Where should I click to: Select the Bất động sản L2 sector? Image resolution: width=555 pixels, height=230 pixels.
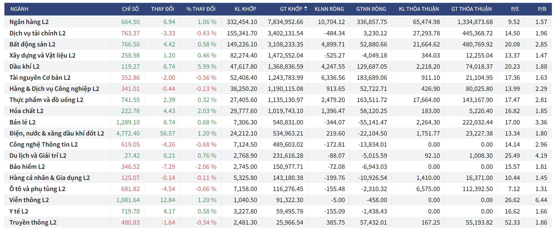click(x=32, y=44)
